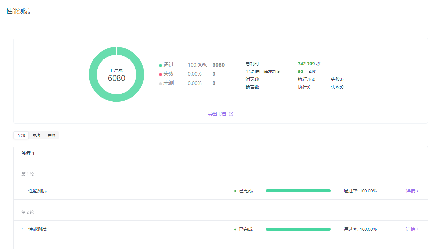This screenshot has width=439, height=249.
Task: Click the 循环数 label
Action: coord(252,80)
